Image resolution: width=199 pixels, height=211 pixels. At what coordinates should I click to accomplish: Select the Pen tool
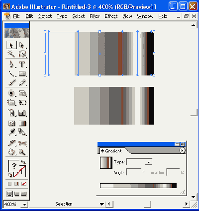click(x=11, y=64)
